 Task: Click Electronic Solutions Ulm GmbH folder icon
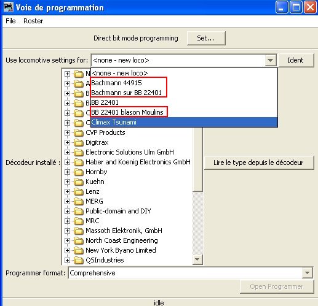(x=79, y=153)
